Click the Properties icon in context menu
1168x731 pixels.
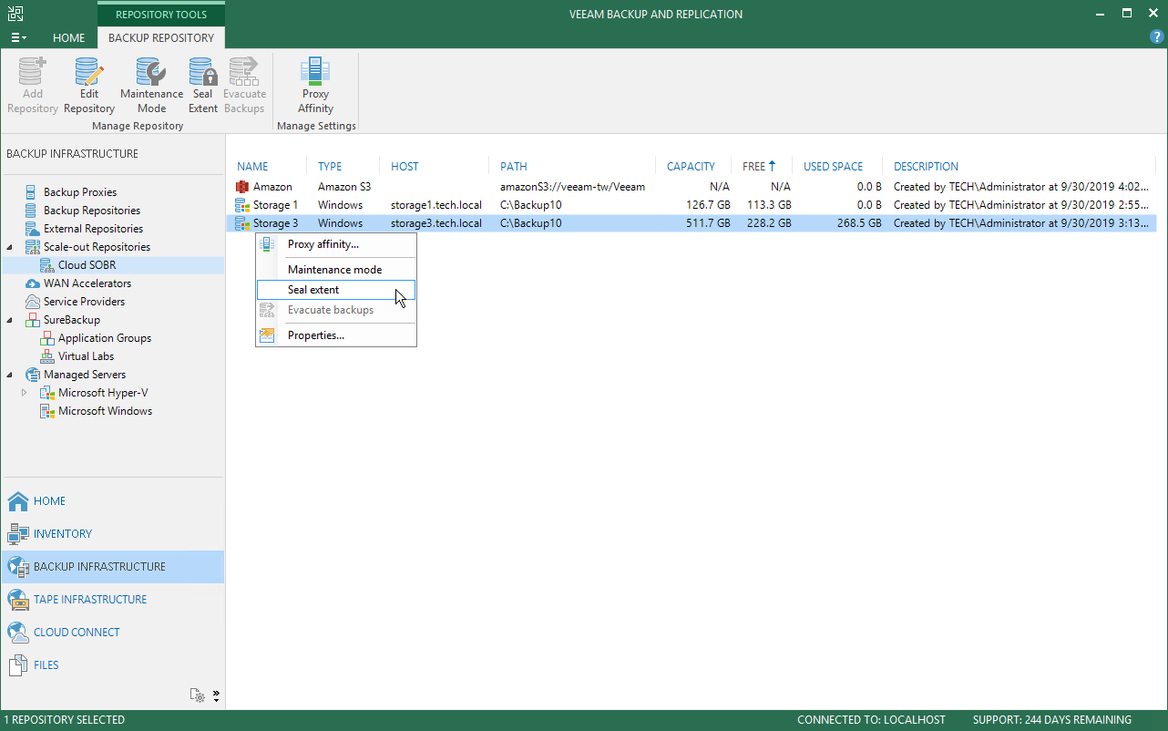[x=268, y=335]
